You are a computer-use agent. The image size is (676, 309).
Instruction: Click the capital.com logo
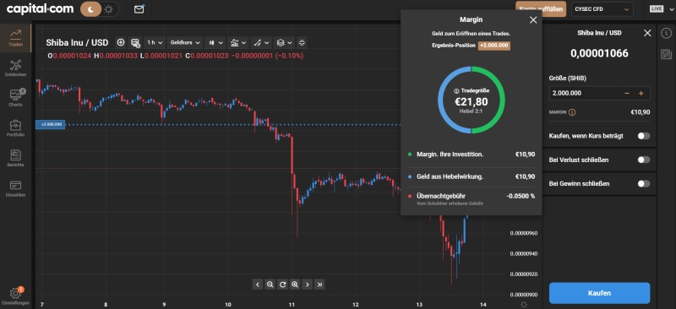point(40,8)
